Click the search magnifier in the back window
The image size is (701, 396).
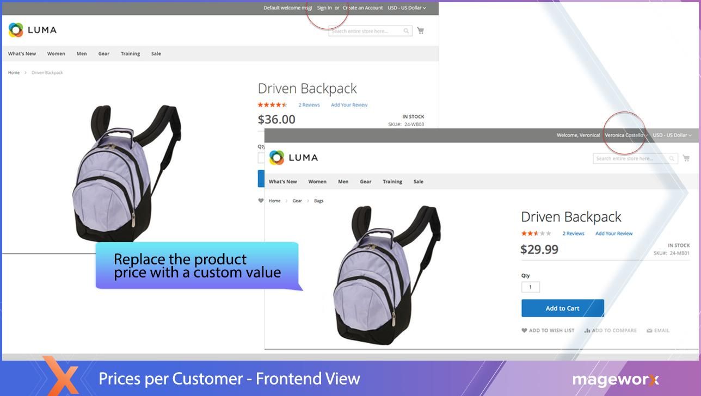(x=406, y=31)
